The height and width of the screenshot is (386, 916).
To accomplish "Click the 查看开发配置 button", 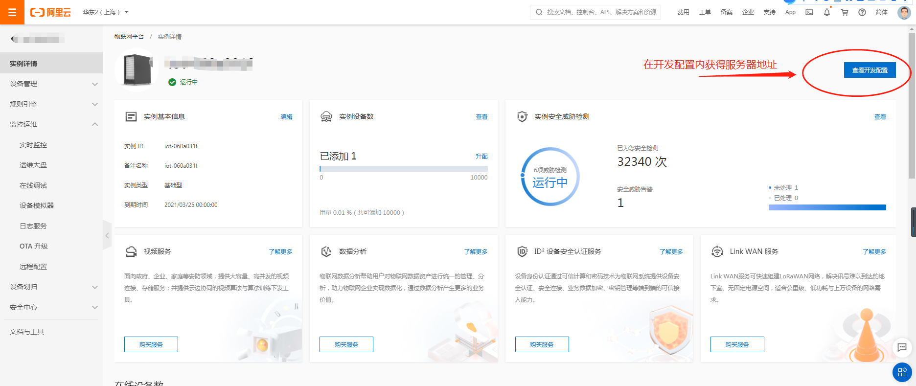I will pyautogui.click(x=870, y=70).
